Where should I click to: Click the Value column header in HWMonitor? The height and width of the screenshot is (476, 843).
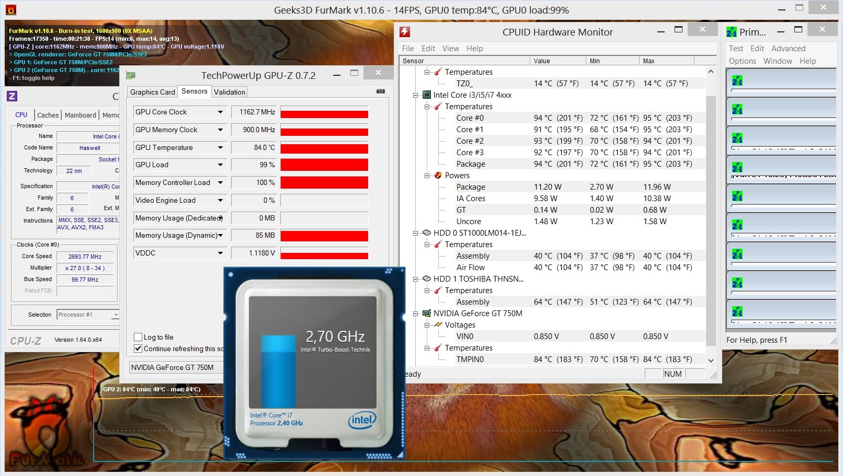coord(558,61)
